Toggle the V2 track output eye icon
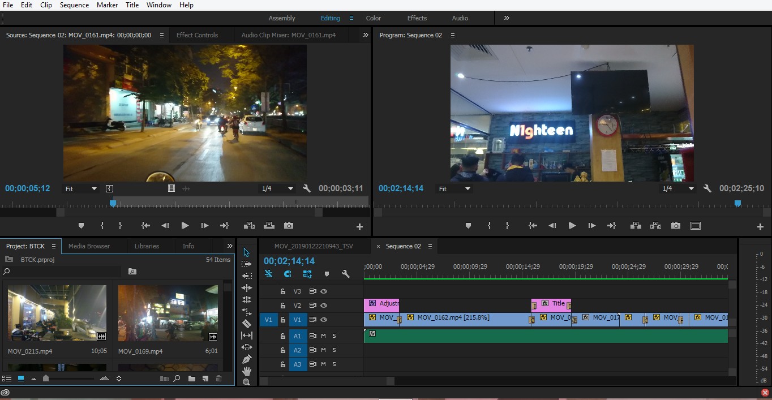 (324, 306)
